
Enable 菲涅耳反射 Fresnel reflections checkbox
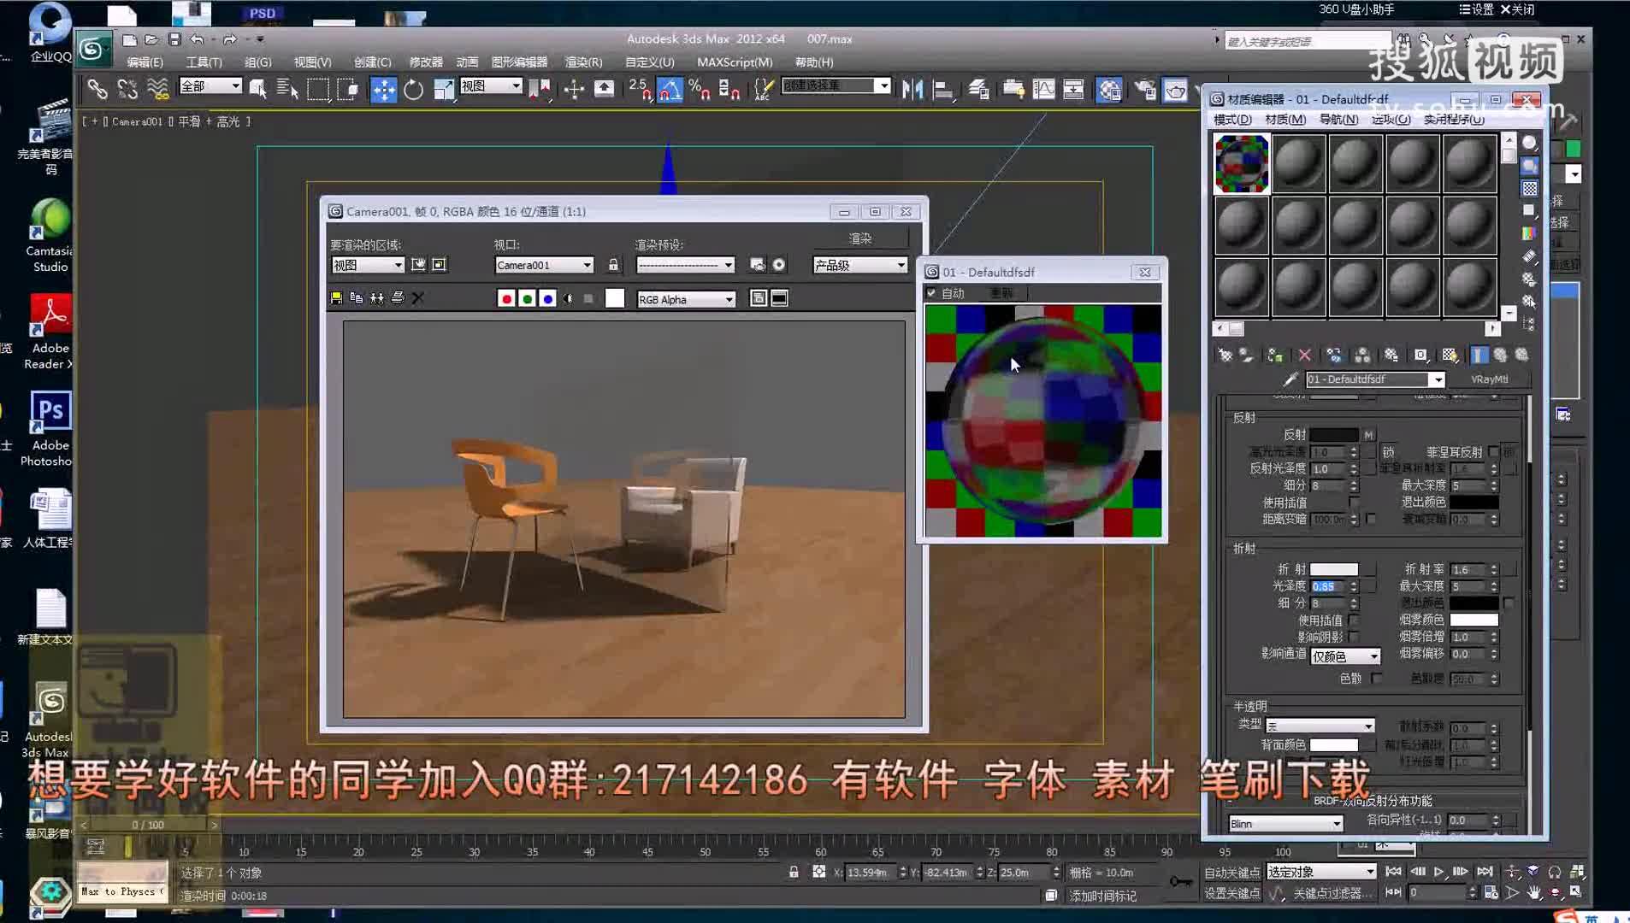tap(1493, 452)
